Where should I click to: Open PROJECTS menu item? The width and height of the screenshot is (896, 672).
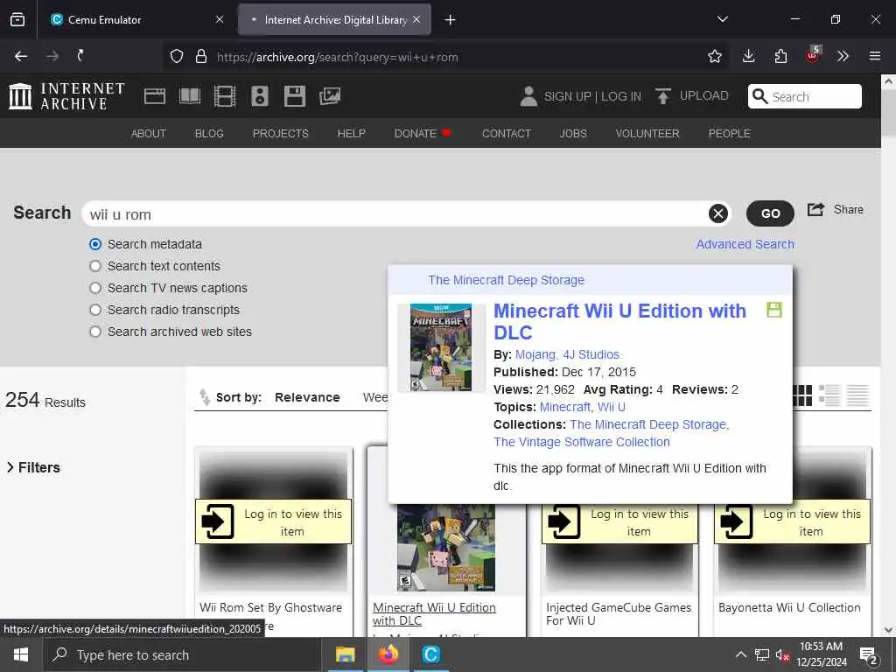[281, 134]
